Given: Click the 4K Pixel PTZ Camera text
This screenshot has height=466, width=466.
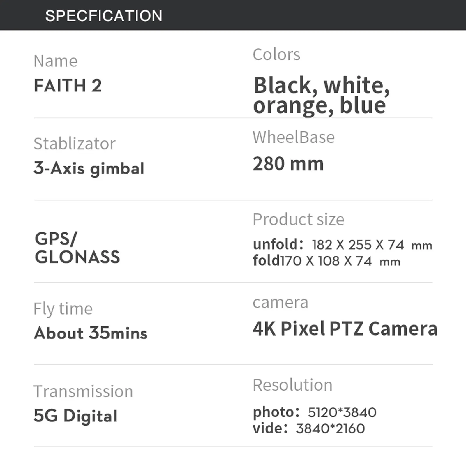Looking at the screenshot, I should (345, 329).
